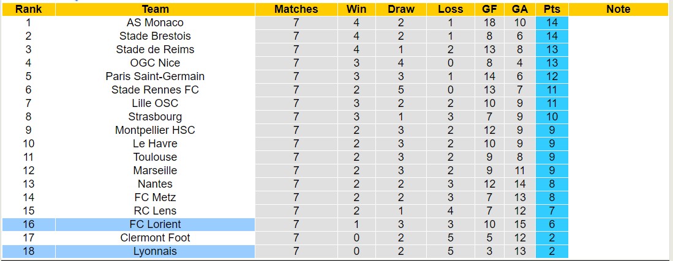Open the Lille OSC team link
The width and height of the screenshot is (673, 261).
coord(155,103)
